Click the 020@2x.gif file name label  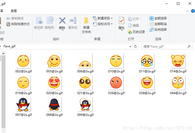pyautogui.click(x=54, y=93)
